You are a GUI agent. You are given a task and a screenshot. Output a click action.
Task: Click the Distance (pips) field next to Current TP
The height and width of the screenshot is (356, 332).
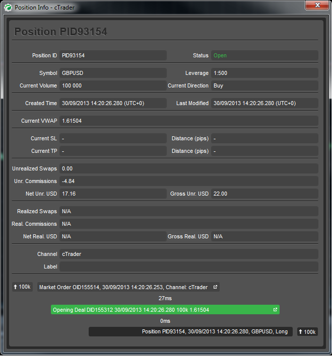click(264, 151)
